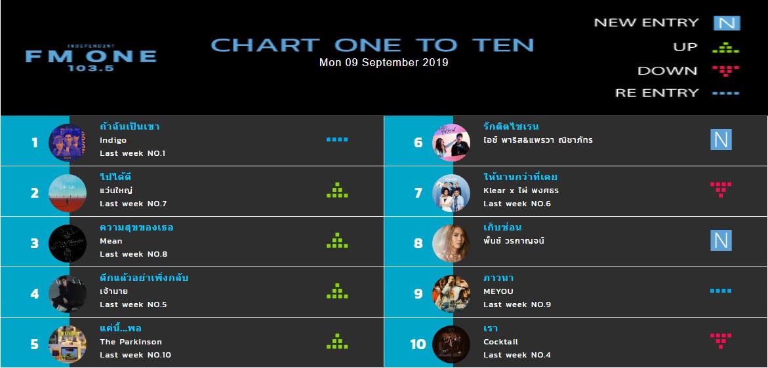Image resolution: width=768 pixels, height=368 pixels.
Task: Open the album cover at rank 8
Action: tap(451, 244)
